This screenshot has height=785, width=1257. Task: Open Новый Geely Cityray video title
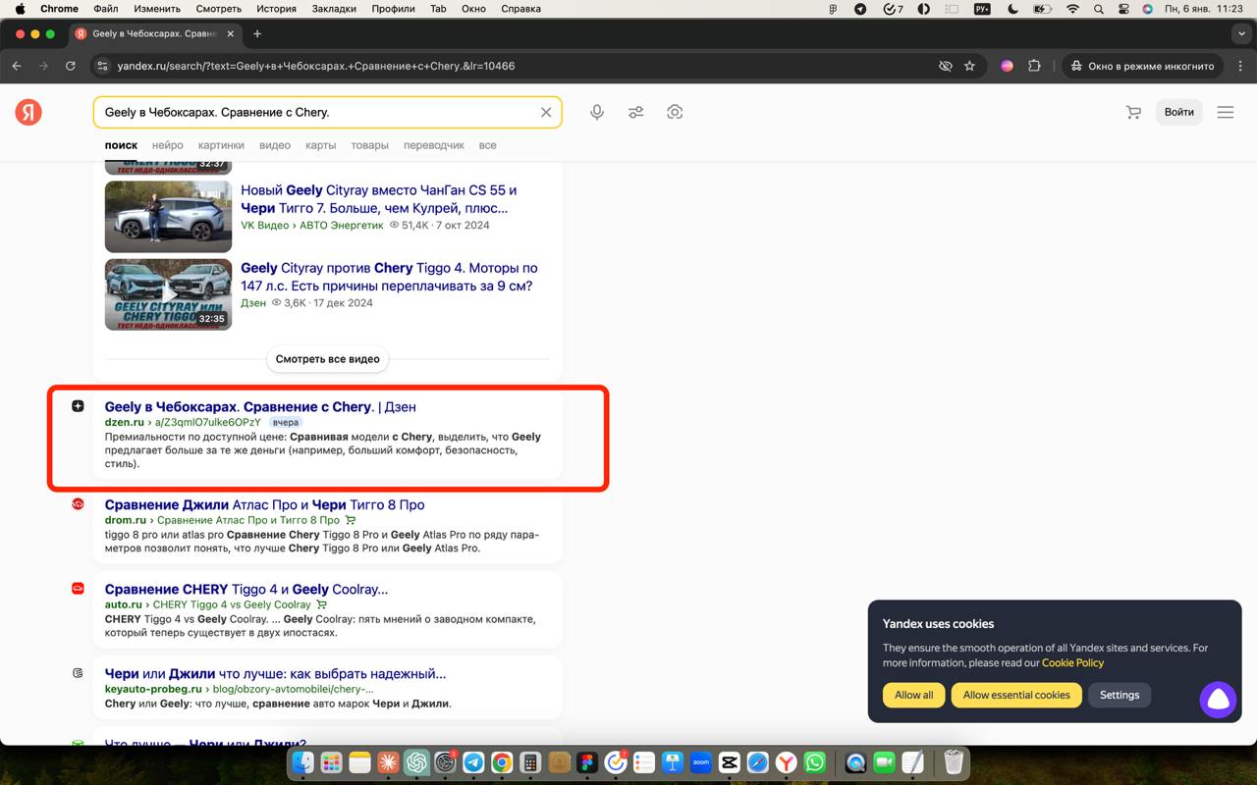coord(379,199)
